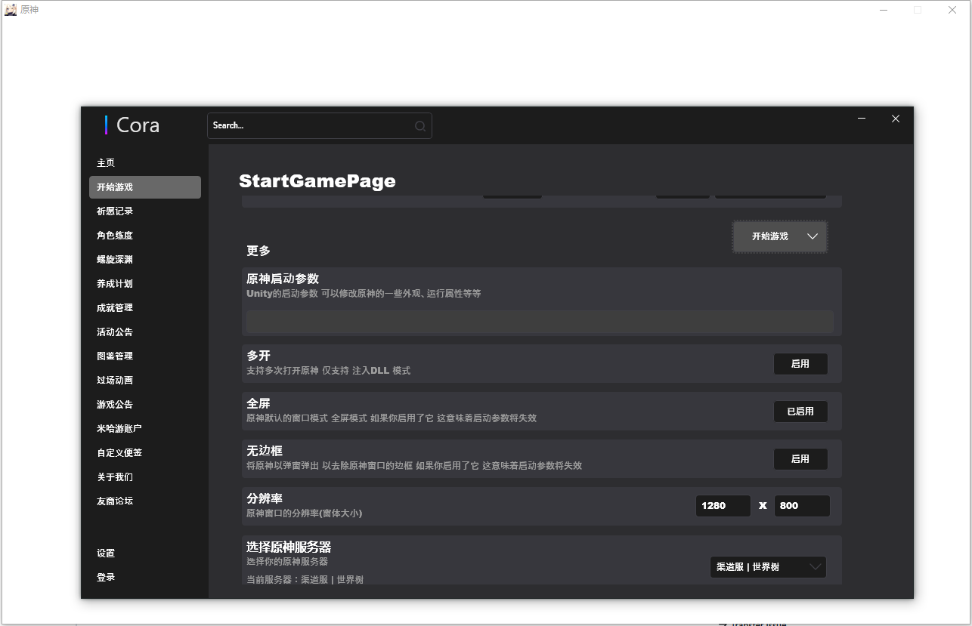972x626 pixels.
Task: Click the 原神启动参数 text field
Action: click(540, 322)
